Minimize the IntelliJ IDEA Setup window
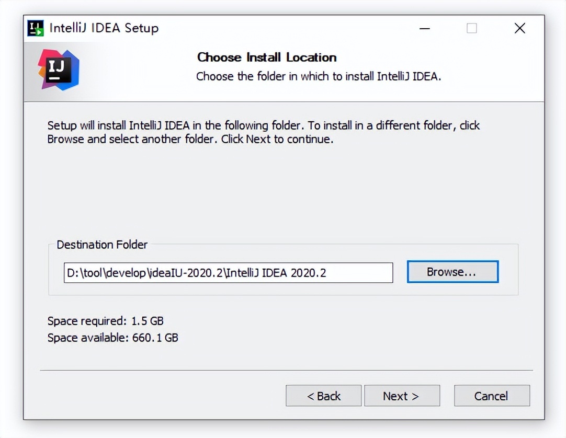566x438 pixels. [424, 28]
